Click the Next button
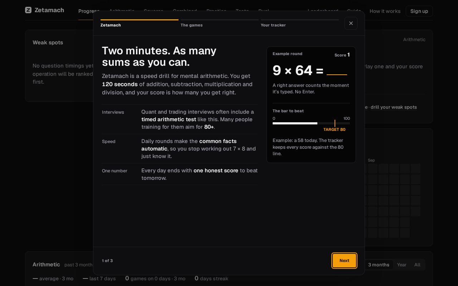 (344, 261)
